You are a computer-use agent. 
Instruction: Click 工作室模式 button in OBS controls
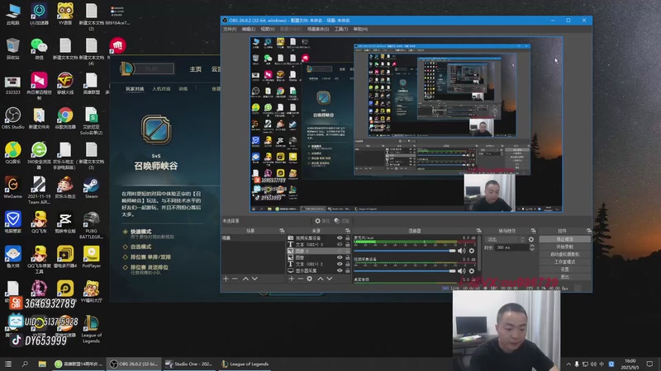565,262
